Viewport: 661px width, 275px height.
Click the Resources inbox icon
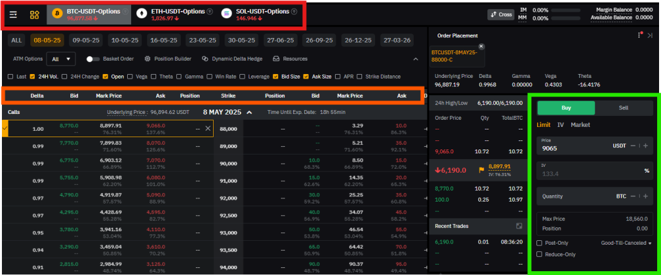tap(276, 59)
